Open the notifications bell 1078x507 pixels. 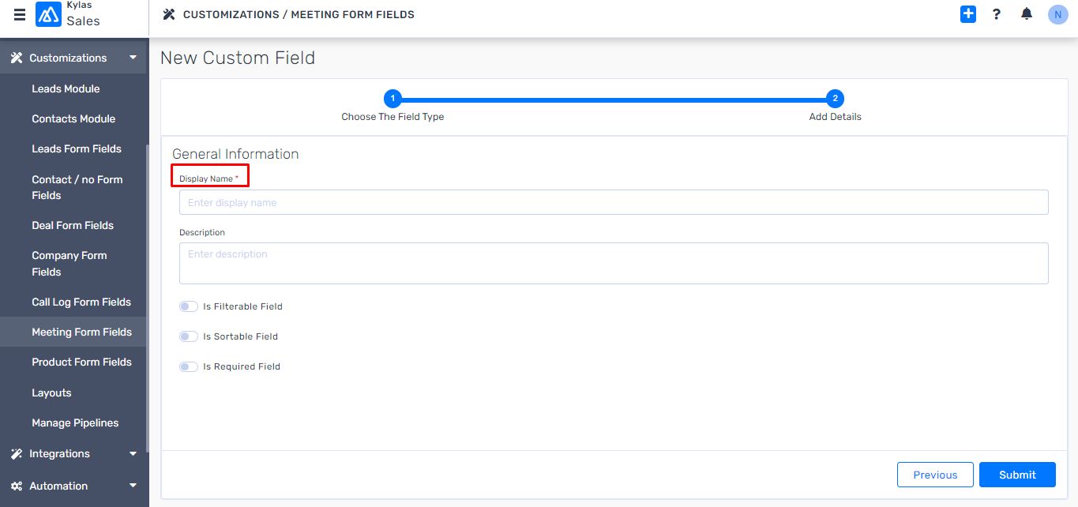click(x=1027, y=14)
